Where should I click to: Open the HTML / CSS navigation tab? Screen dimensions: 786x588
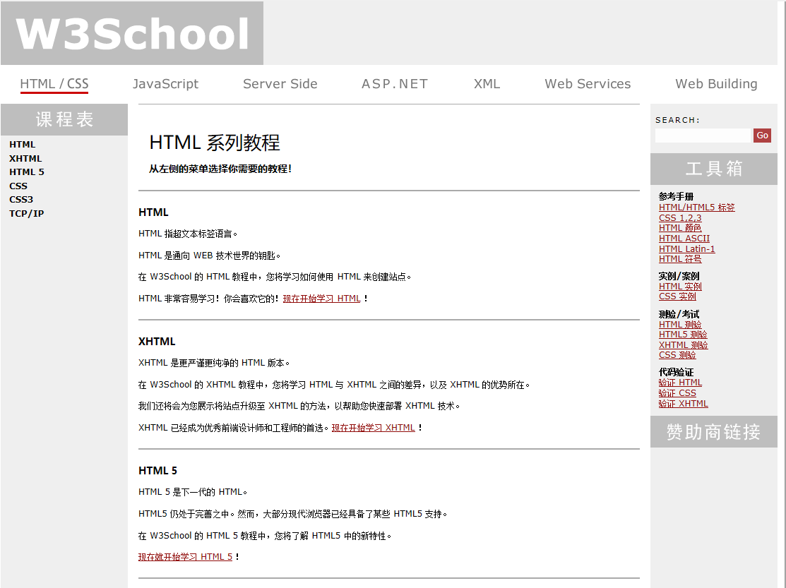pos(54,83)
